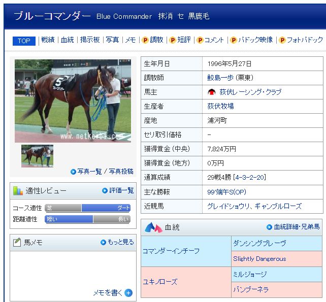Open the 血統 tab
The height and width of the screenshot is (302, 326).
coord(67,40)
